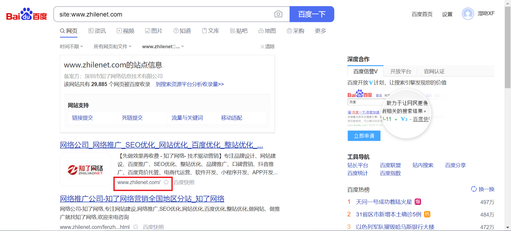Click the 爆 badge on first hot item
Viewport: 511px width, 231px height.
coord(418,202)
